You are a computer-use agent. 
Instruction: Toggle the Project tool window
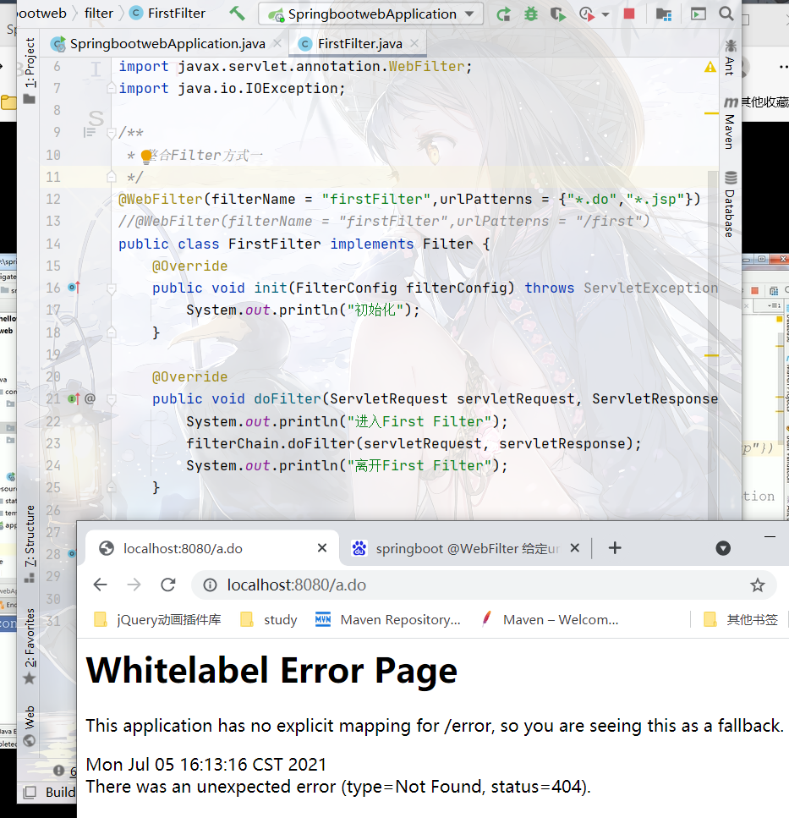30,70
